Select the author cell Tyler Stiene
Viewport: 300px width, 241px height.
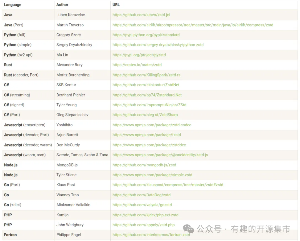coord(82,175)
